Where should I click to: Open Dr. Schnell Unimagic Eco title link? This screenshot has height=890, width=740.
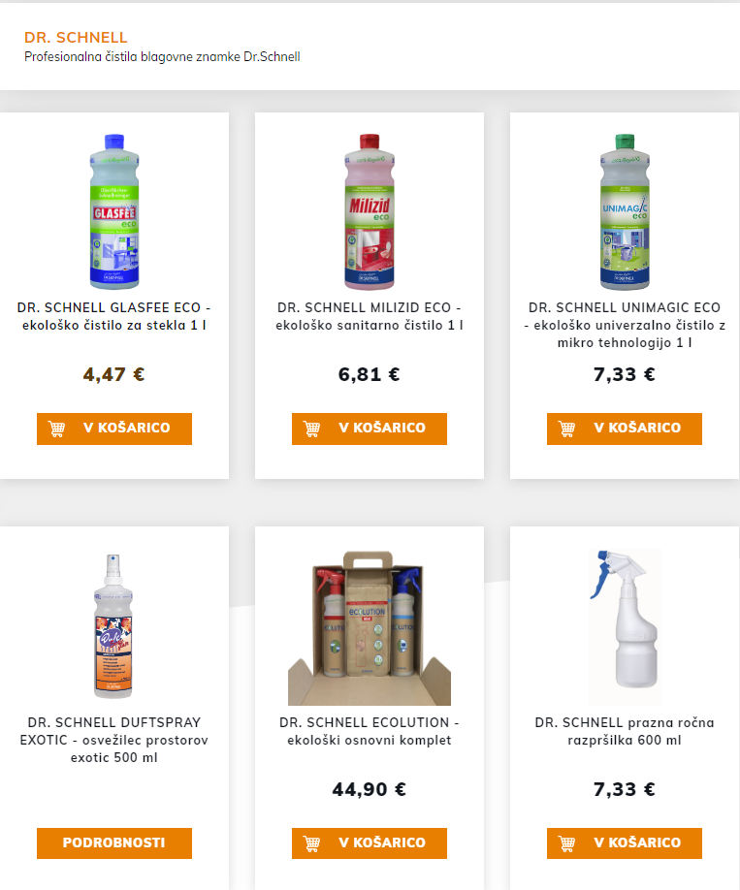[625, 325]
